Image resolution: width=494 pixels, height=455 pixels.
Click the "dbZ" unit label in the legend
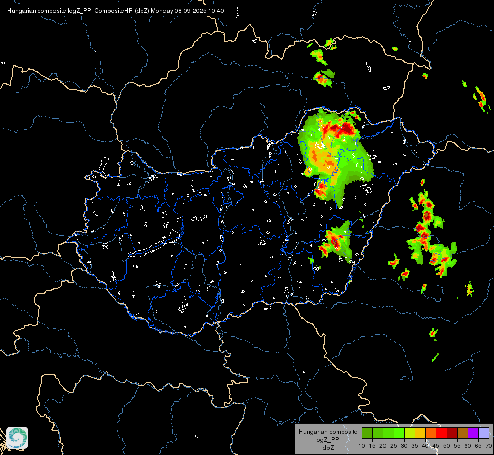pos(328,448)
